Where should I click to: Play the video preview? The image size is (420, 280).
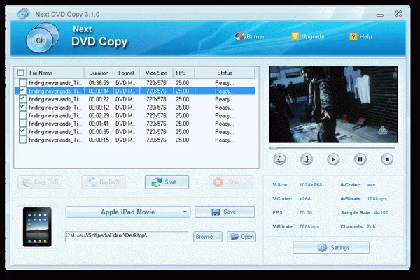click(333, 159)
